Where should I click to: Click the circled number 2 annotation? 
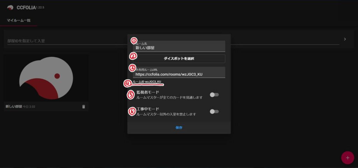(133, 56)
